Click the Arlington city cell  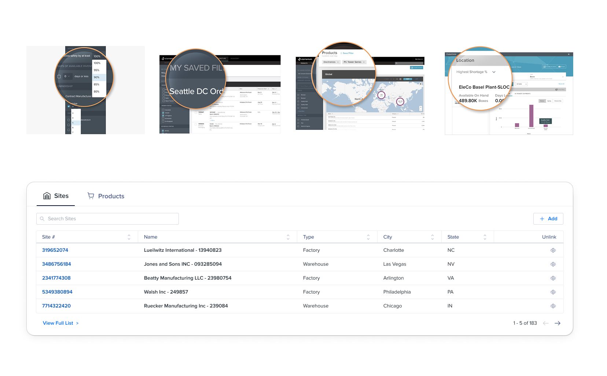point(393,278)
